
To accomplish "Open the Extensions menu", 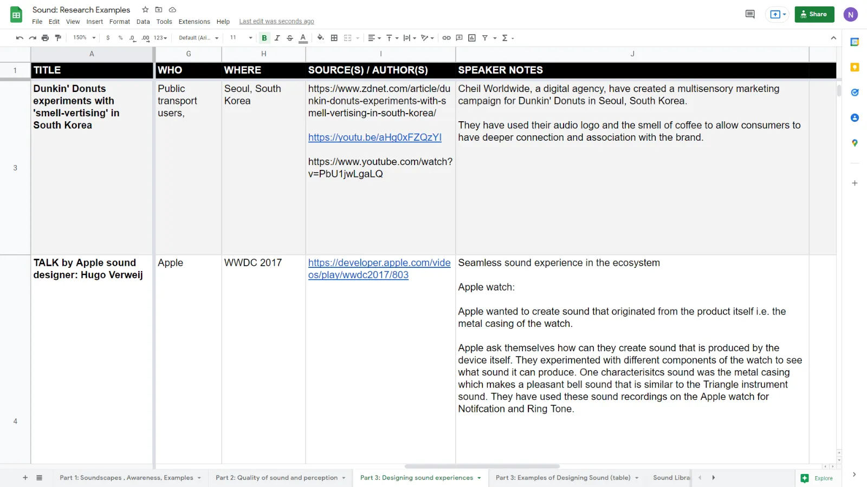I will [194, 22].
